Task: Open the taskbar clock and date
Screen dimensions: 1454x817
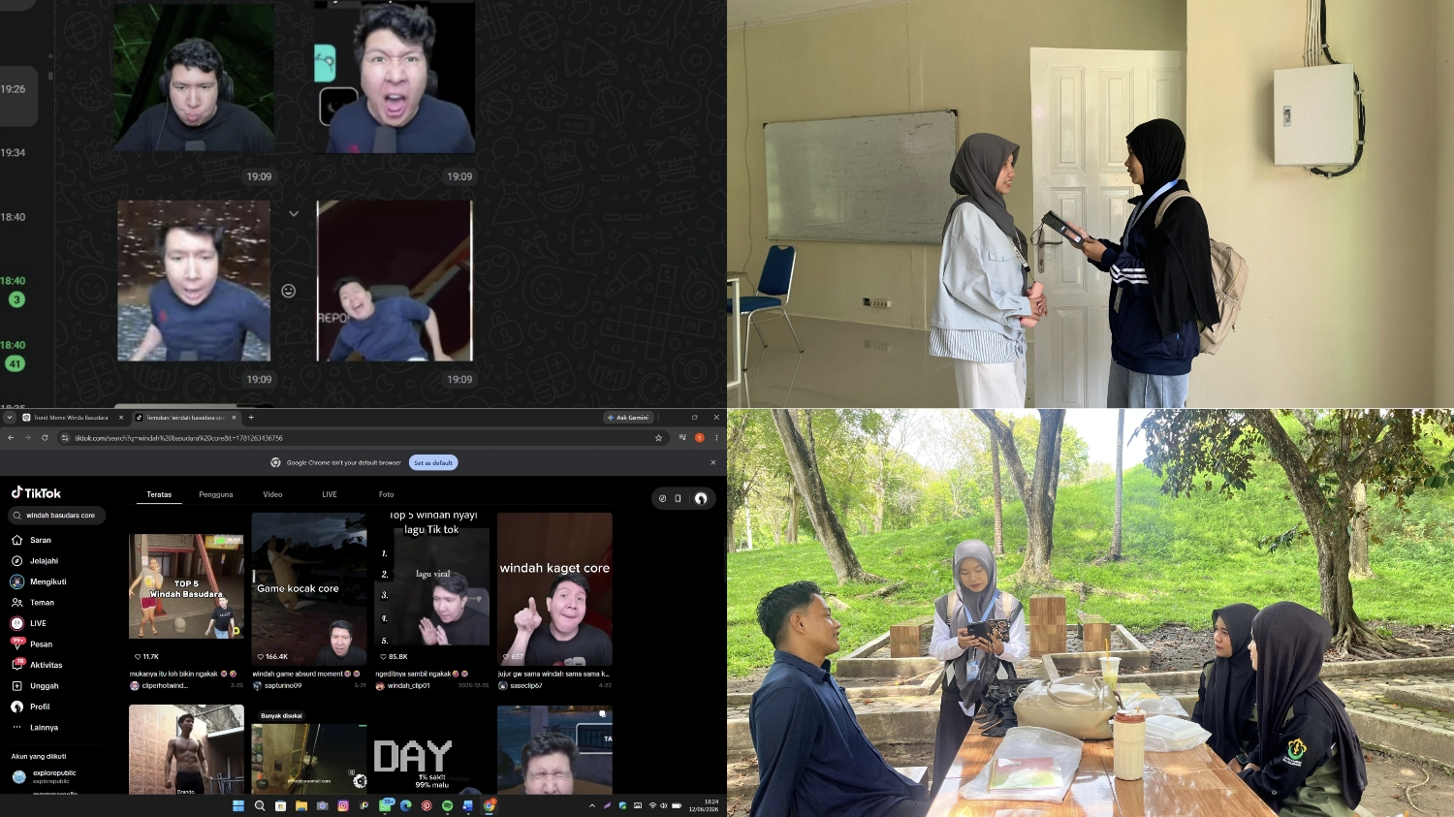Action: (704, 805)
